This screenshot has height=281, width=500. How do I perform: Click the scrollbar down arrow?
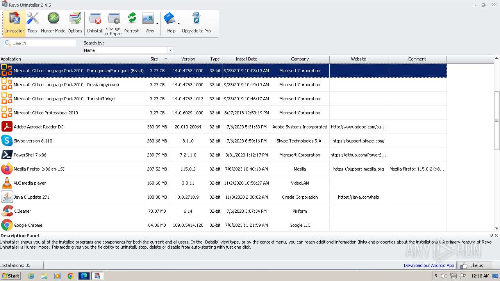pos(497,228)
